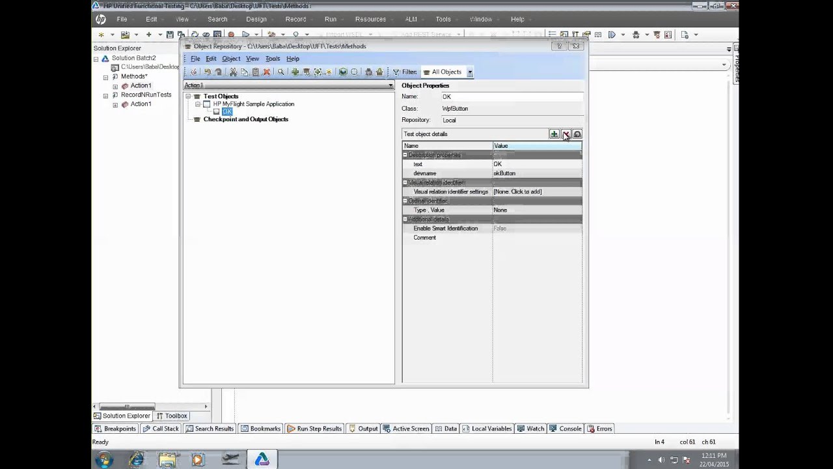The width and height of the screenshot is (833, 469).
Task: Open Object menu in Object Repository
Action: click(231, 59)
